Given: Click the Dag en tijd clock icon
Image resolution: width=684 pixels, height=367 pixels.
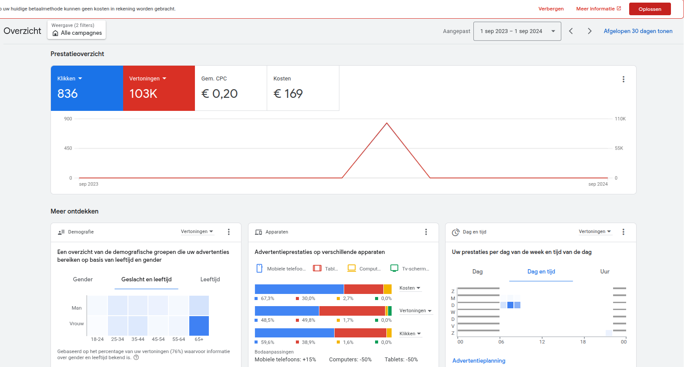Looking at the screenshot, I should [456, 232].
